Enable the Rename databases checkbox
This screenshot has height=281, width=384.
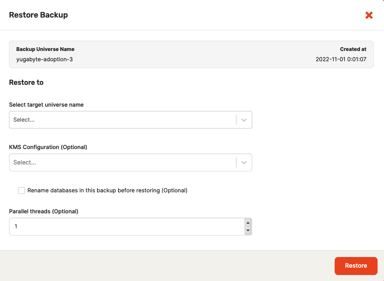pyautogui.click(x=21, y=191)
